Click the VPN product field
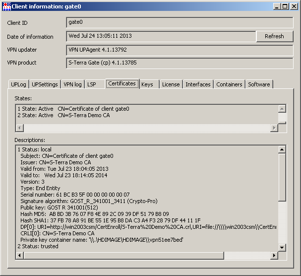The image size is (301, 276). (180, 63)
